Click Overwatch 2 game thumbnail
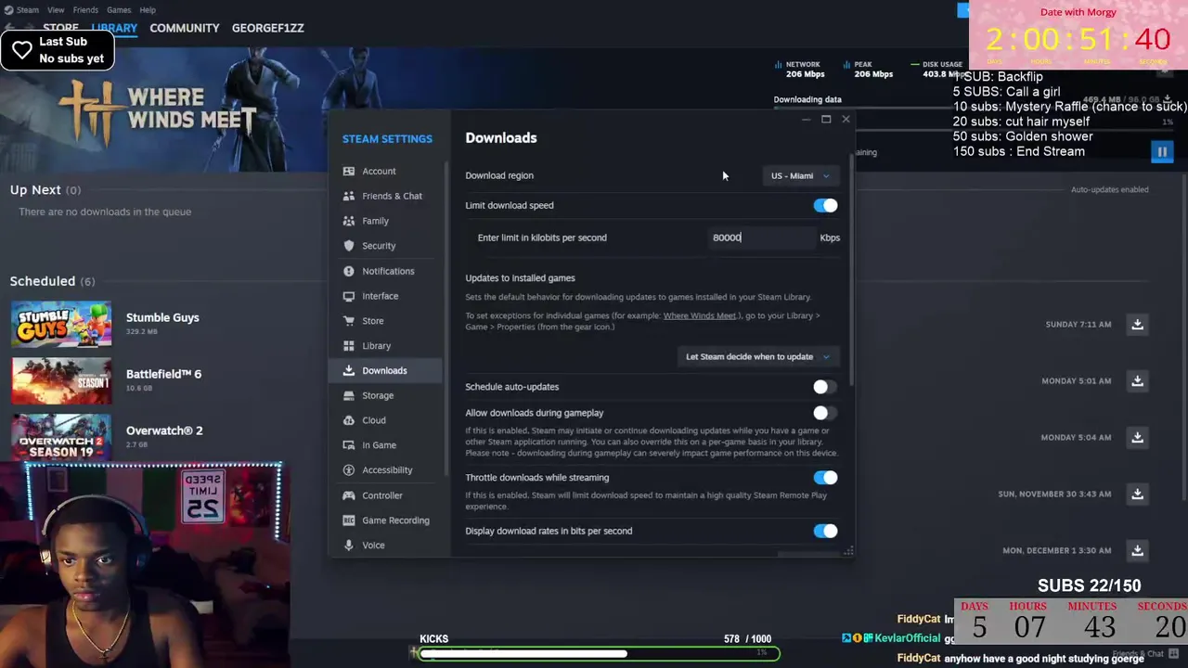The width and height of the screenshot is (1188, 668). coord(61,438)
